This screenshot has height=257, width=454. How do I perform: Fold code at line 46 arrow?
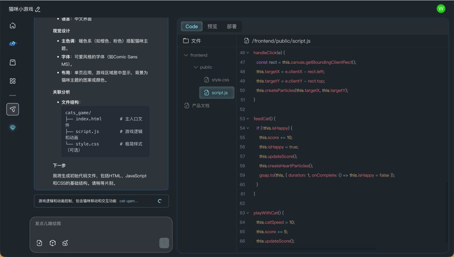248,53
